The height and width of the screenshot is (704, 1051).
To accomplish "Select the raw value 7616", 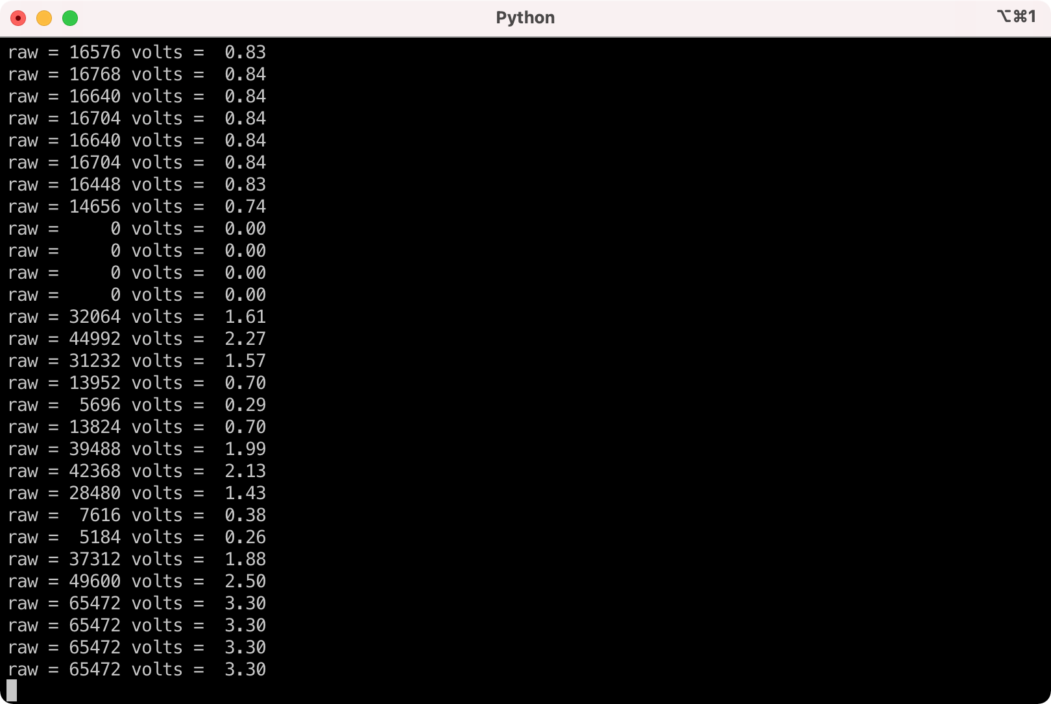I will coord(100,515).
